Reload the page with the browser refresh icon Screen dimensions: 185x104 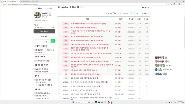click(x=4, y=4)
